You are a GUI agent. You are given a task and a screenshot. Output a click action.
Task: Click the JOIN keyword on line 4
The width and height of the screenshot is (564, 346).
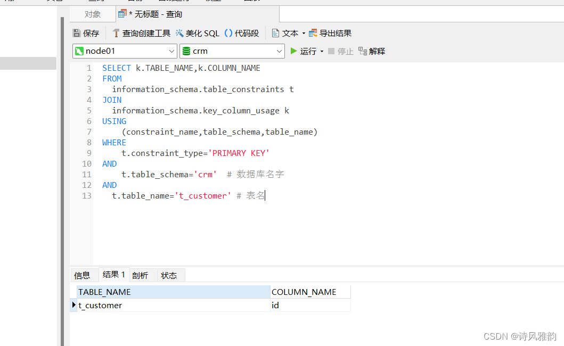click(x=112, y=100)
